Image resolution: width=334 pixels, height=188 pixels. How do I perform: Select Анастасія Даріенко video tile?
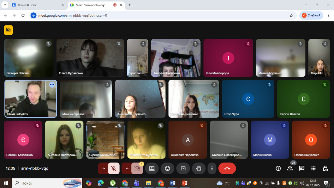140,99
